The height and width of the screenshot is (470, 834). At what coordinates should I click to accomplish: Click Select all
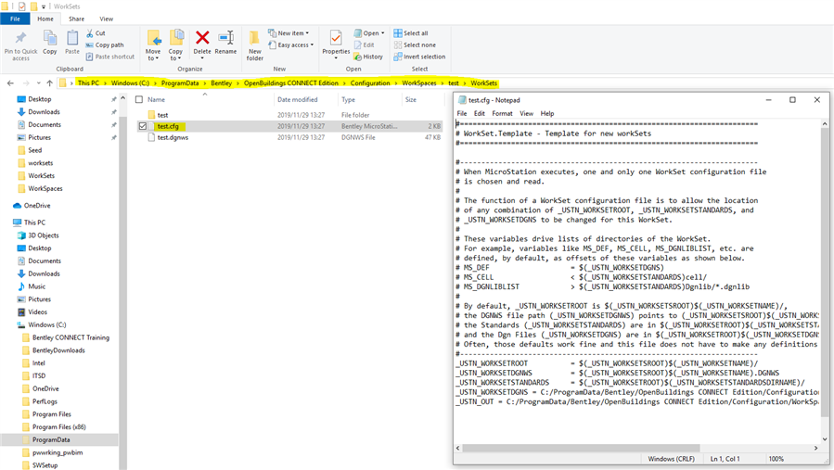(x=411, y=33)
